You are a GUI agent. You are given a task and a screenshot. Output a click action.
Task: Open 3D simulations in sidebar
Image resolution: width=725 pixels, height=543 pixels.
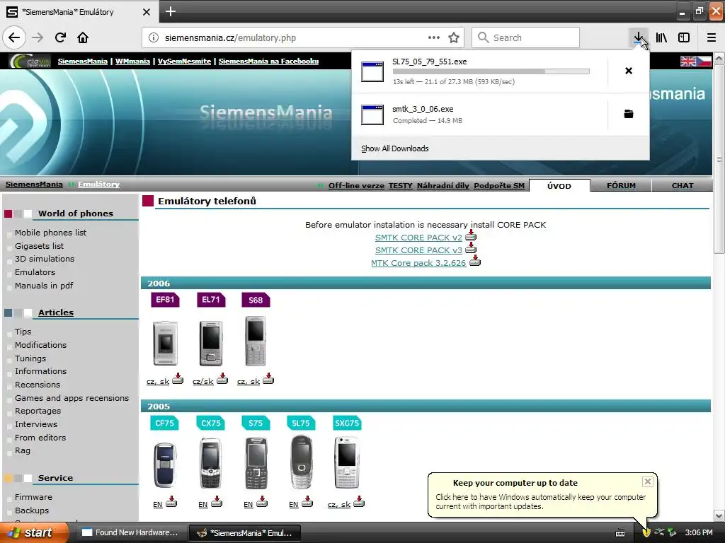[x=45, y=259]
